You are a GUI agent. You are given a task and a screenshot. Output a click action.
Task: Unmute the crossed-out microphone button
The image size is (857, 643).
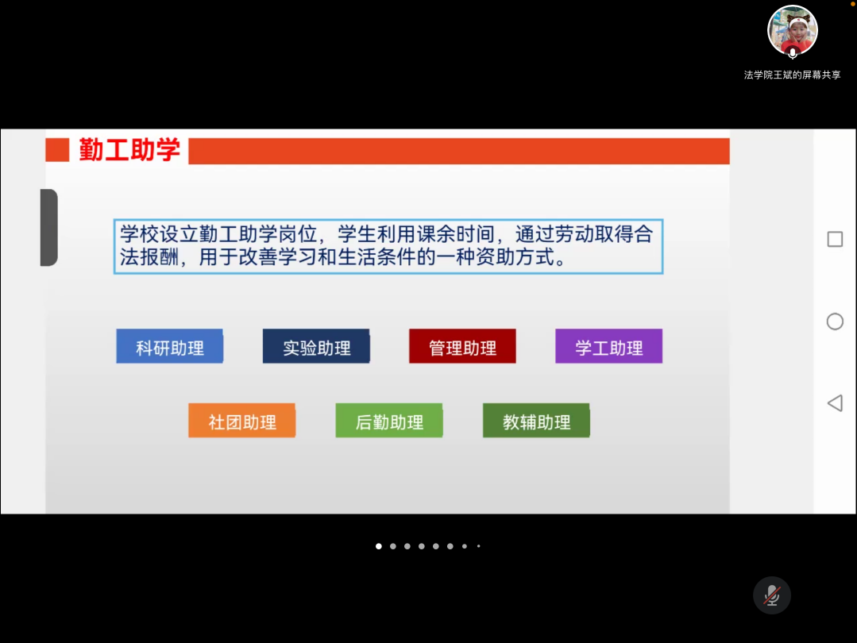point(772,595)
